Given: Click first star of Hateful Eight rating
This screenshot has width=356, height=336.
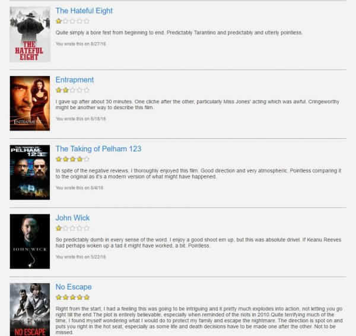Looking at the screenshot, I should point(59,21).
